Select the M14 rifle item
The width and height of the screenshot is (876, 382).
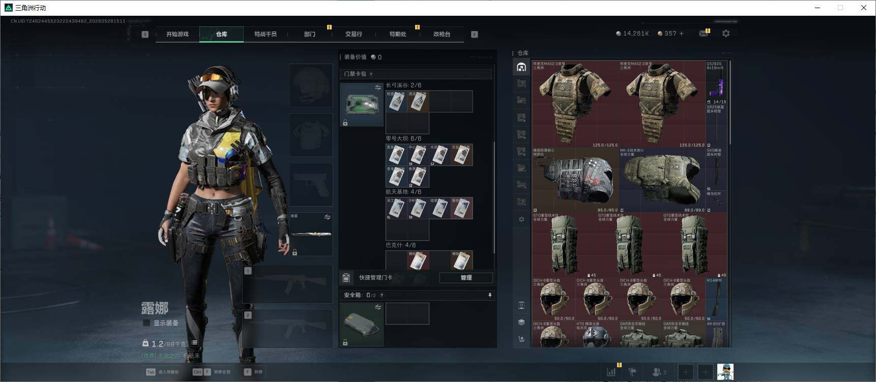coord(716,299)
